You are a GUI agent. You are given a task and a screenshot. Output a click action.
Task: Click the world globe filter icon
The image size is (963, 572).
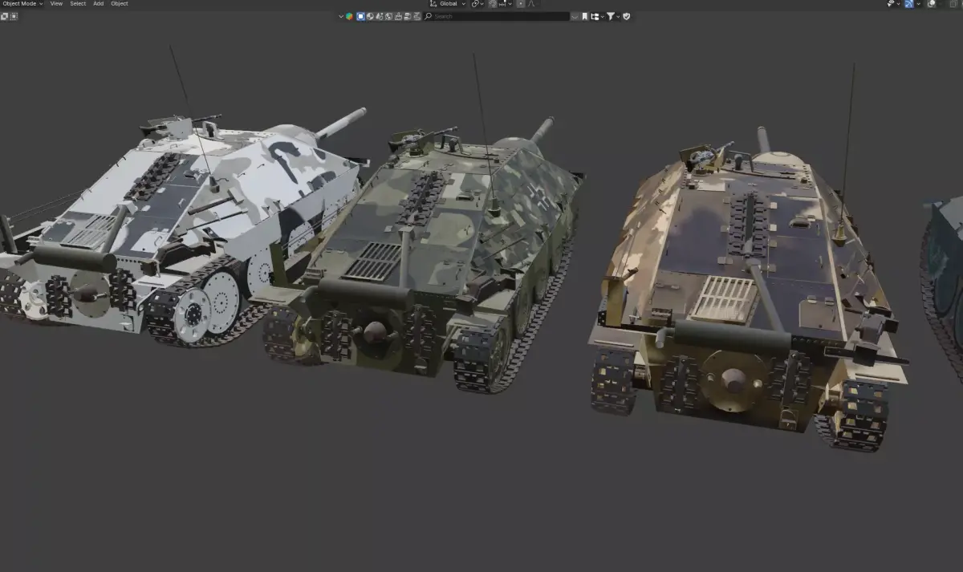pos(388,16)
